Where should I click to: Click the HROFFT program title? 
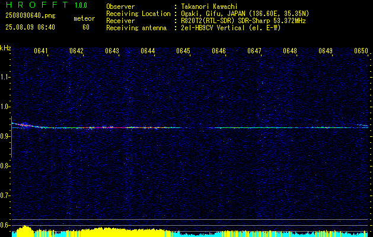[x=37, y=5]
